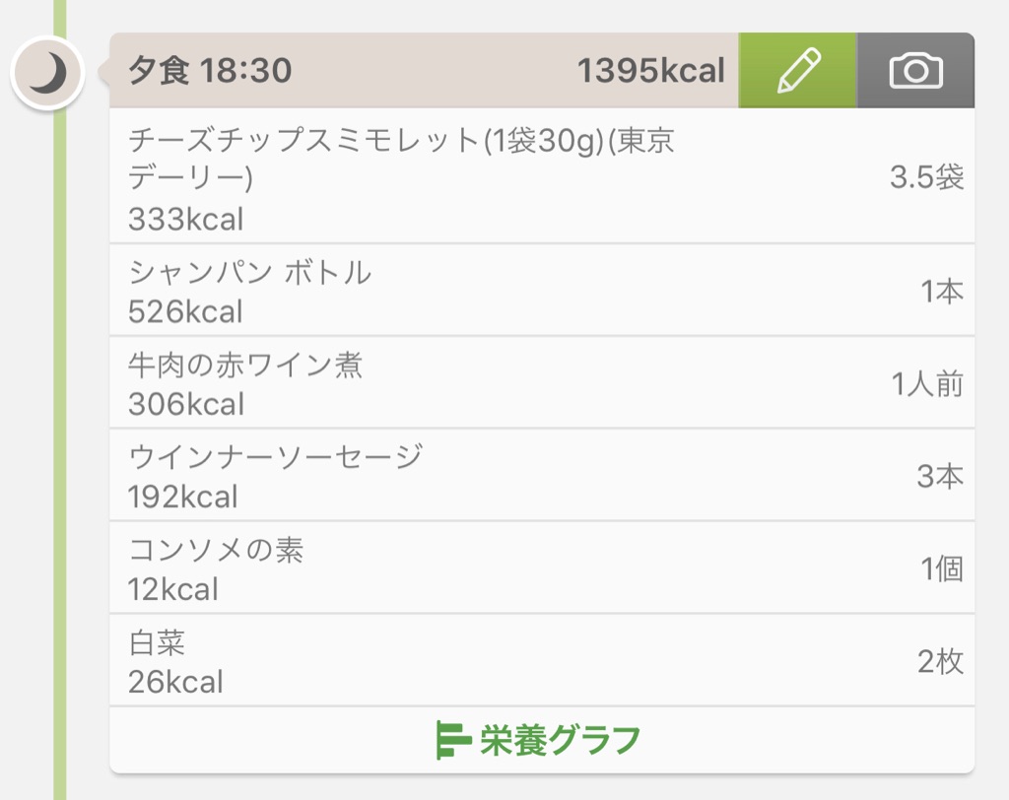
Task: Open the 栄養グラフ nutrition graph link
Action: point(538,740)
